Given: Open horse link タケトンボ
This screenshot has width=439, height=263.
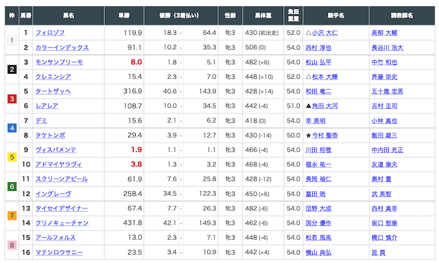Looking at the screenshot, I should [50, 136].
